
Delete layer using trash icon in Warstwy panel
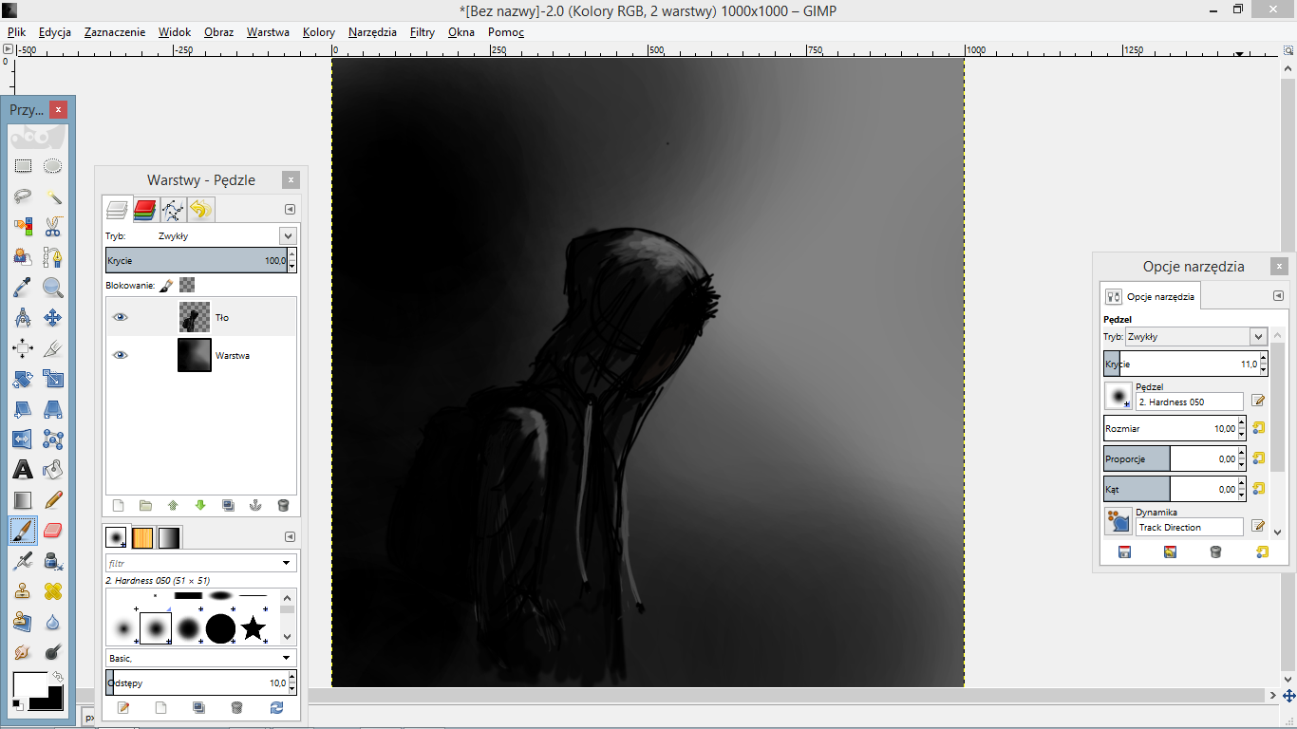point(283,506)
